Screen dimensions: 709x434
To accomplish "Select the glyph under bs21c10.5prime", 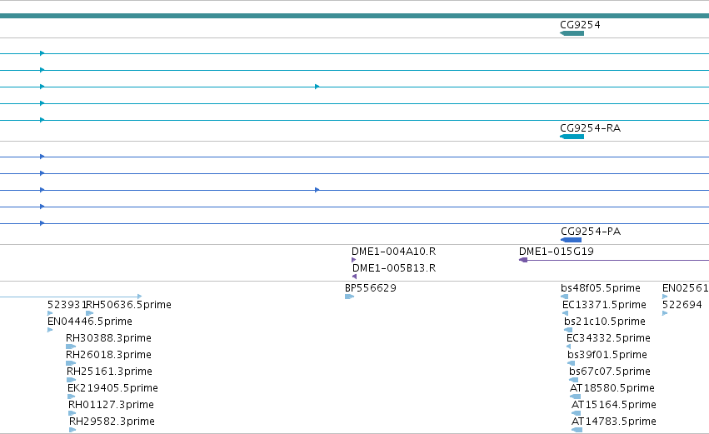I will 568,330.
